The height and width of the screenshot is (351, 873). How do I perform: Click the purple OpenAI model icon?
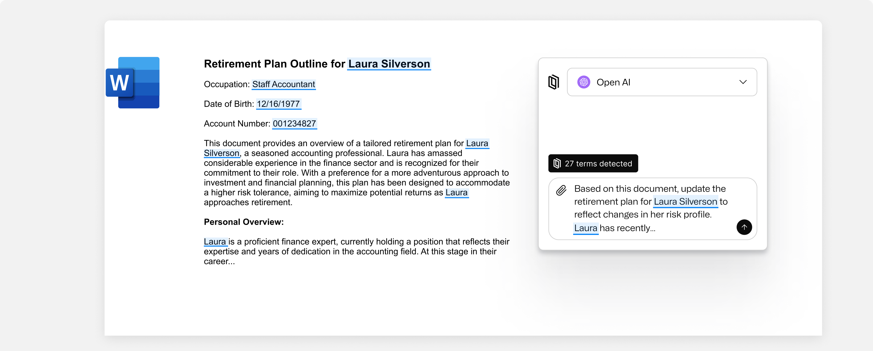pos(584,82)
